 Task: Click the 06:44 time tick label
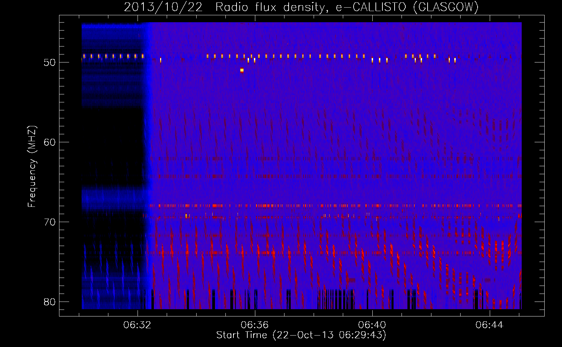click(490, 325)
